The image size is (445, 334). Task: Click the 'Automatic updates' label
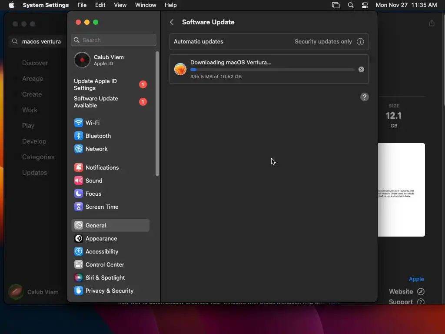[x=198, y=41]
